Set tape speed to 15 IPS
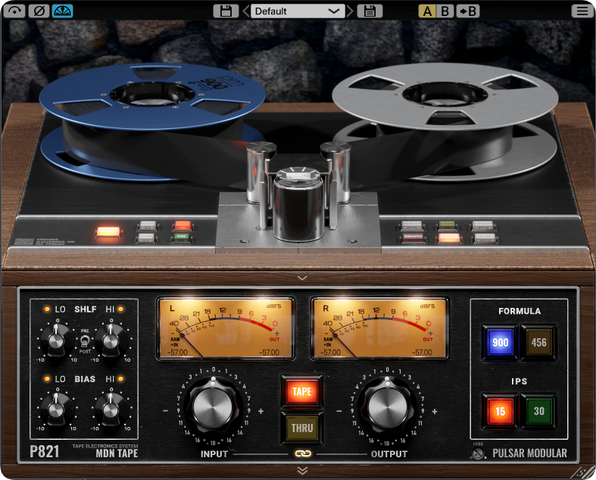Screen dimensions: 596x480 (x=501, y=411)
